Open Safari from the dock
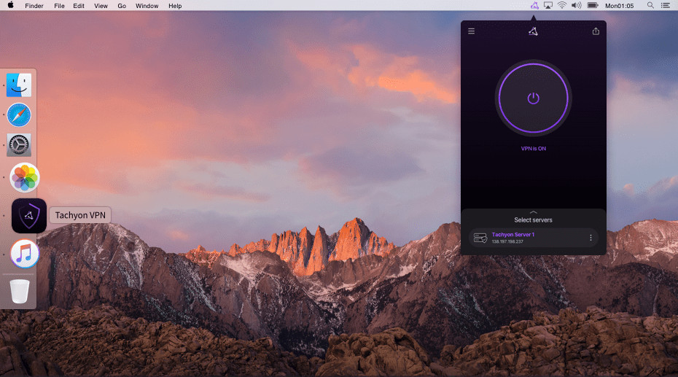This screenshot has height=377, width=678. click(19, 115)
